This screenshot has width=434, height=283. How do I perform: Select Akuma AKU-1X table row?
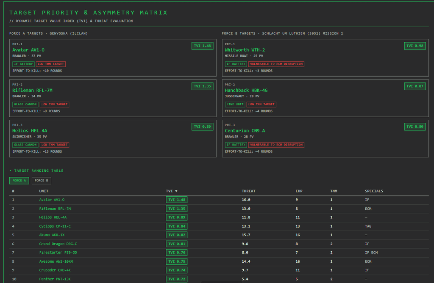coord(219,235)
